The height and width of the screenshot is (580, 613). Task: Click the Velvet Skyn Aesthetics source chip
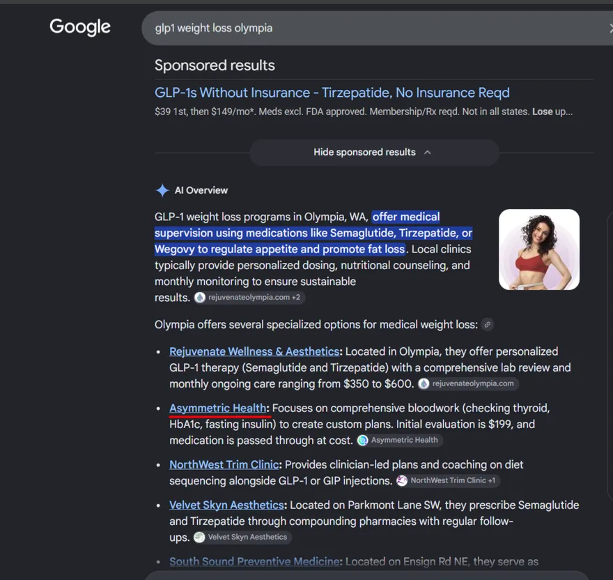242,537
